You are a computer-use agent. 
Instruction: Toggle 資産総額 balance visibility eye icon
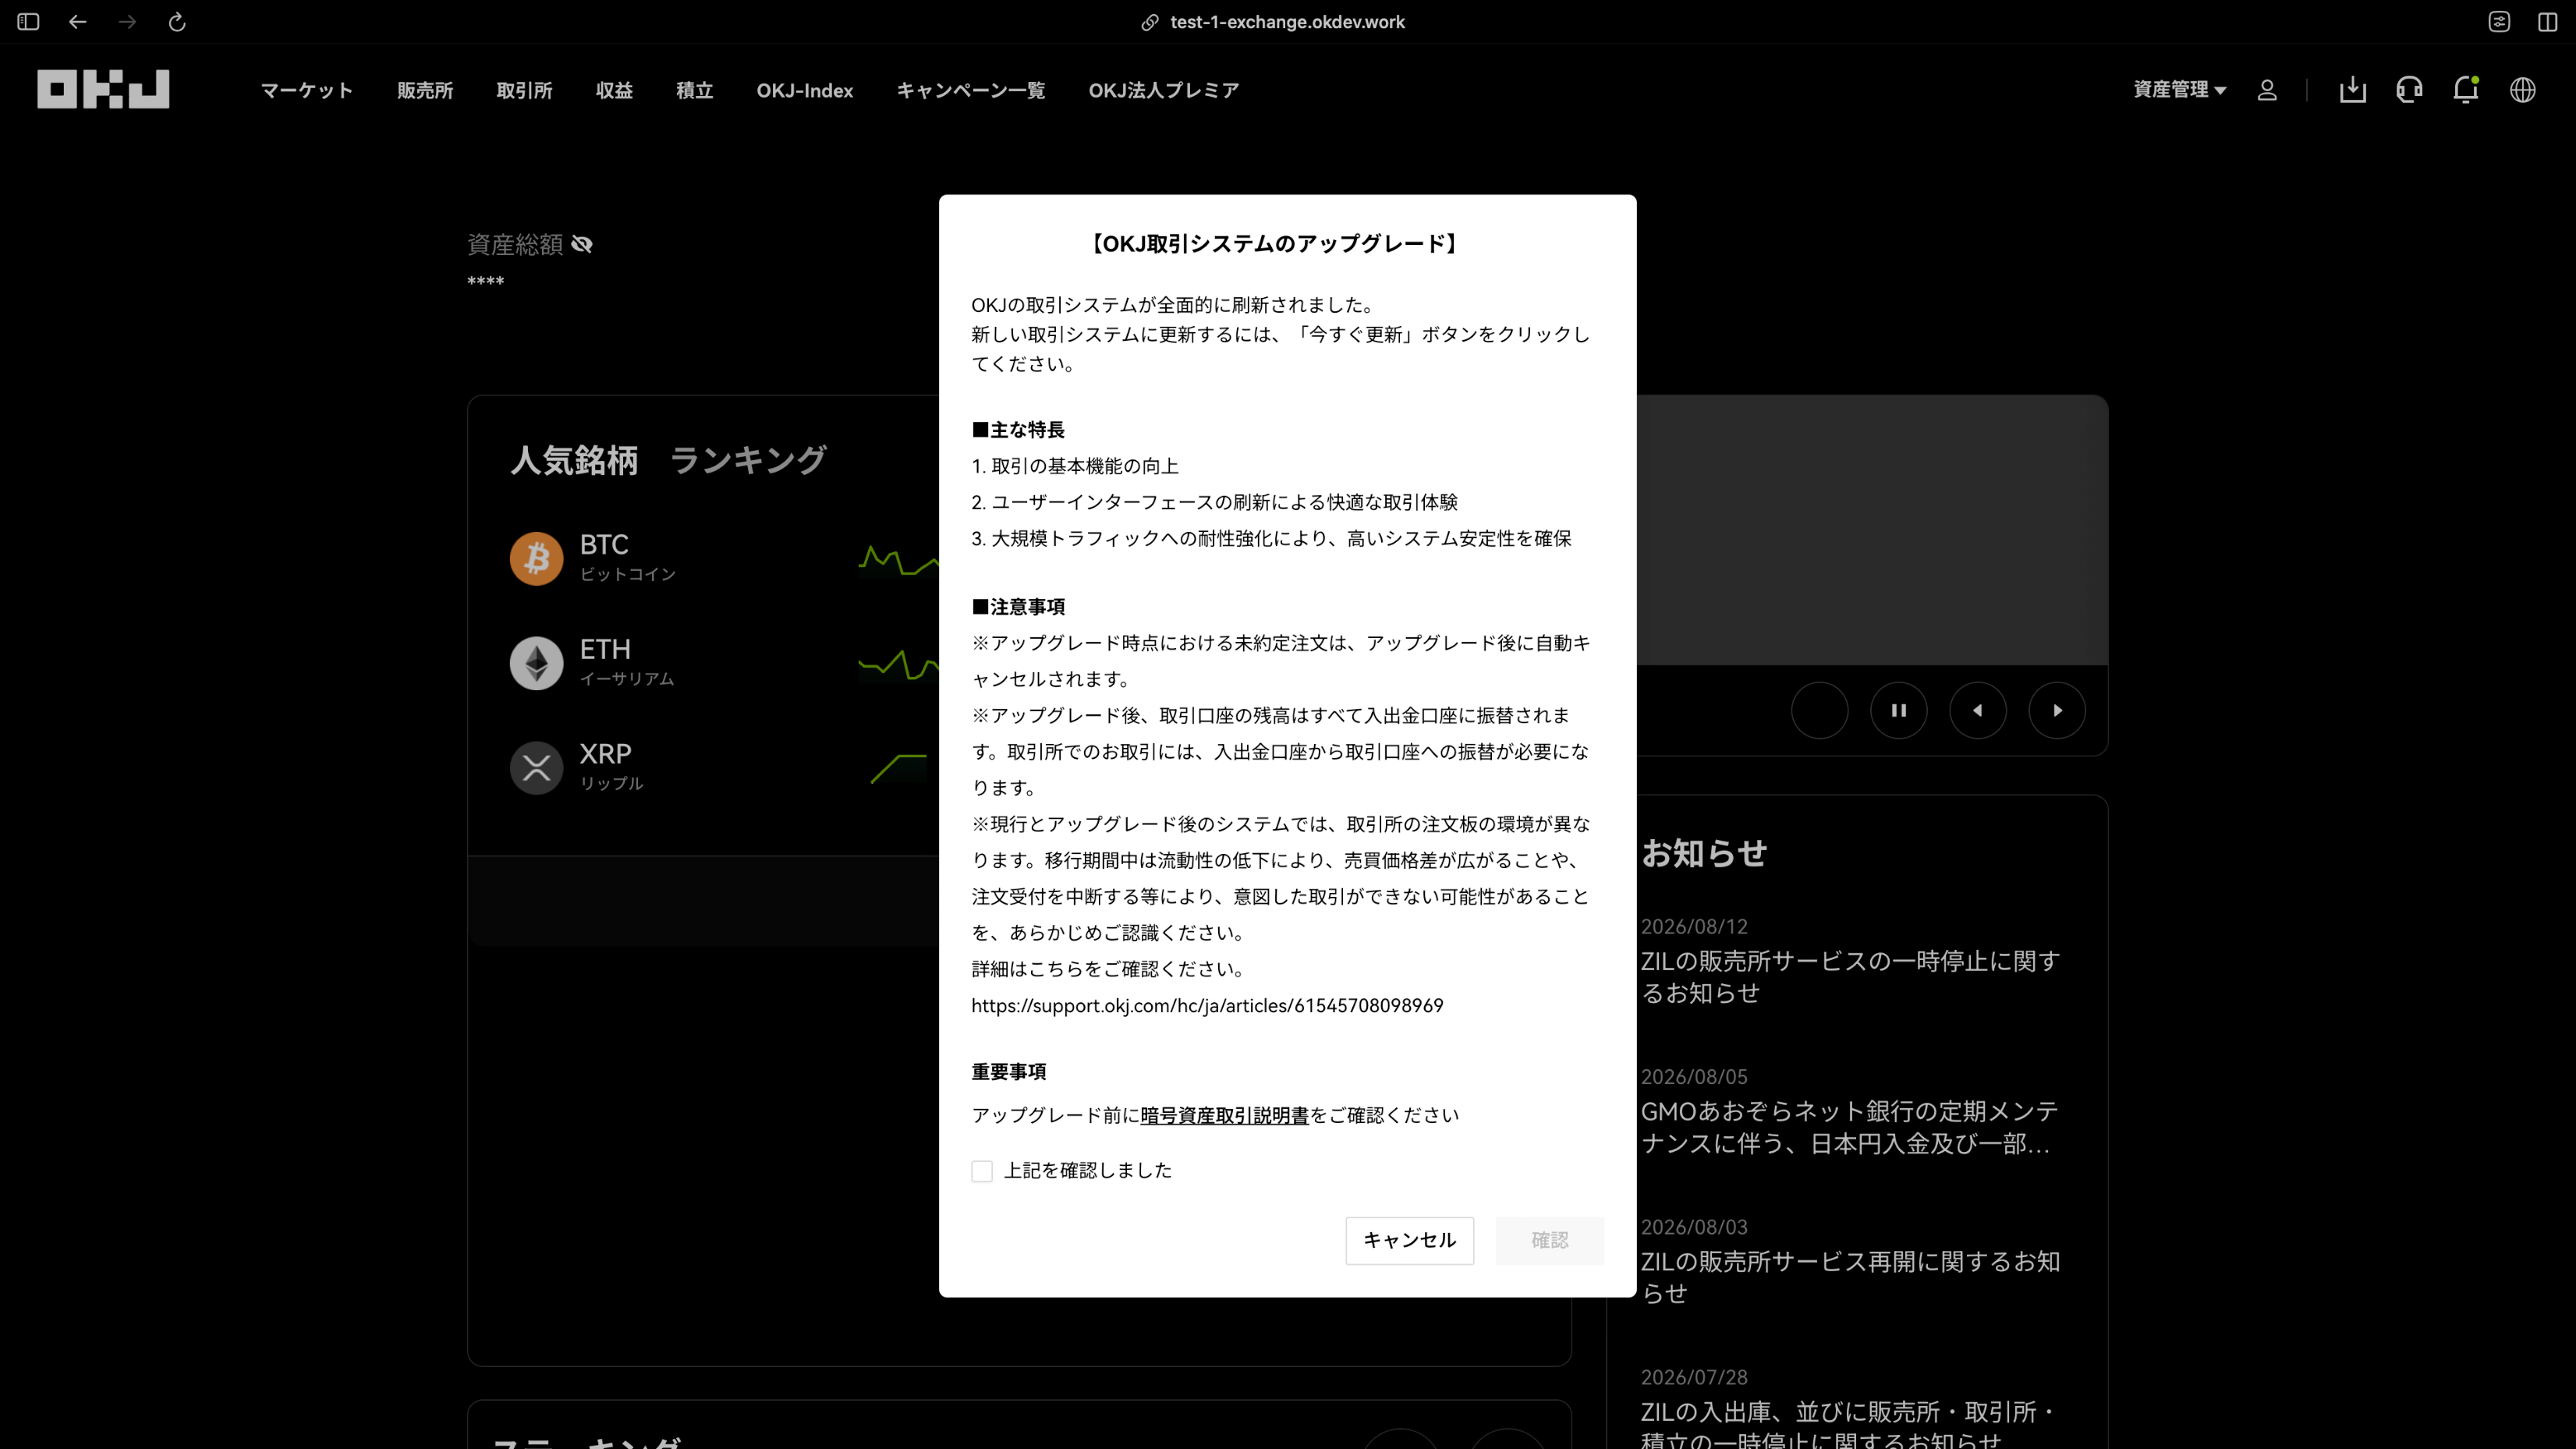[x=582, y=244]
